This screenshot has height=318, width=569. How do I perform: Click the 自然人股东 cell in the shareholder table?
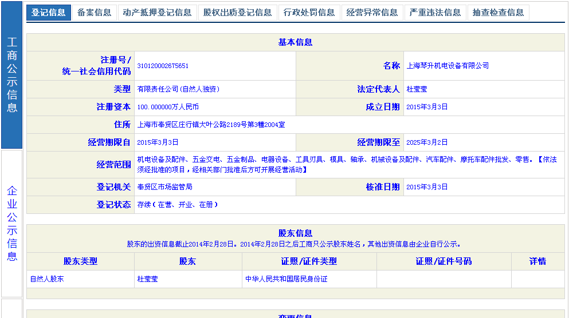pos(47,279)
